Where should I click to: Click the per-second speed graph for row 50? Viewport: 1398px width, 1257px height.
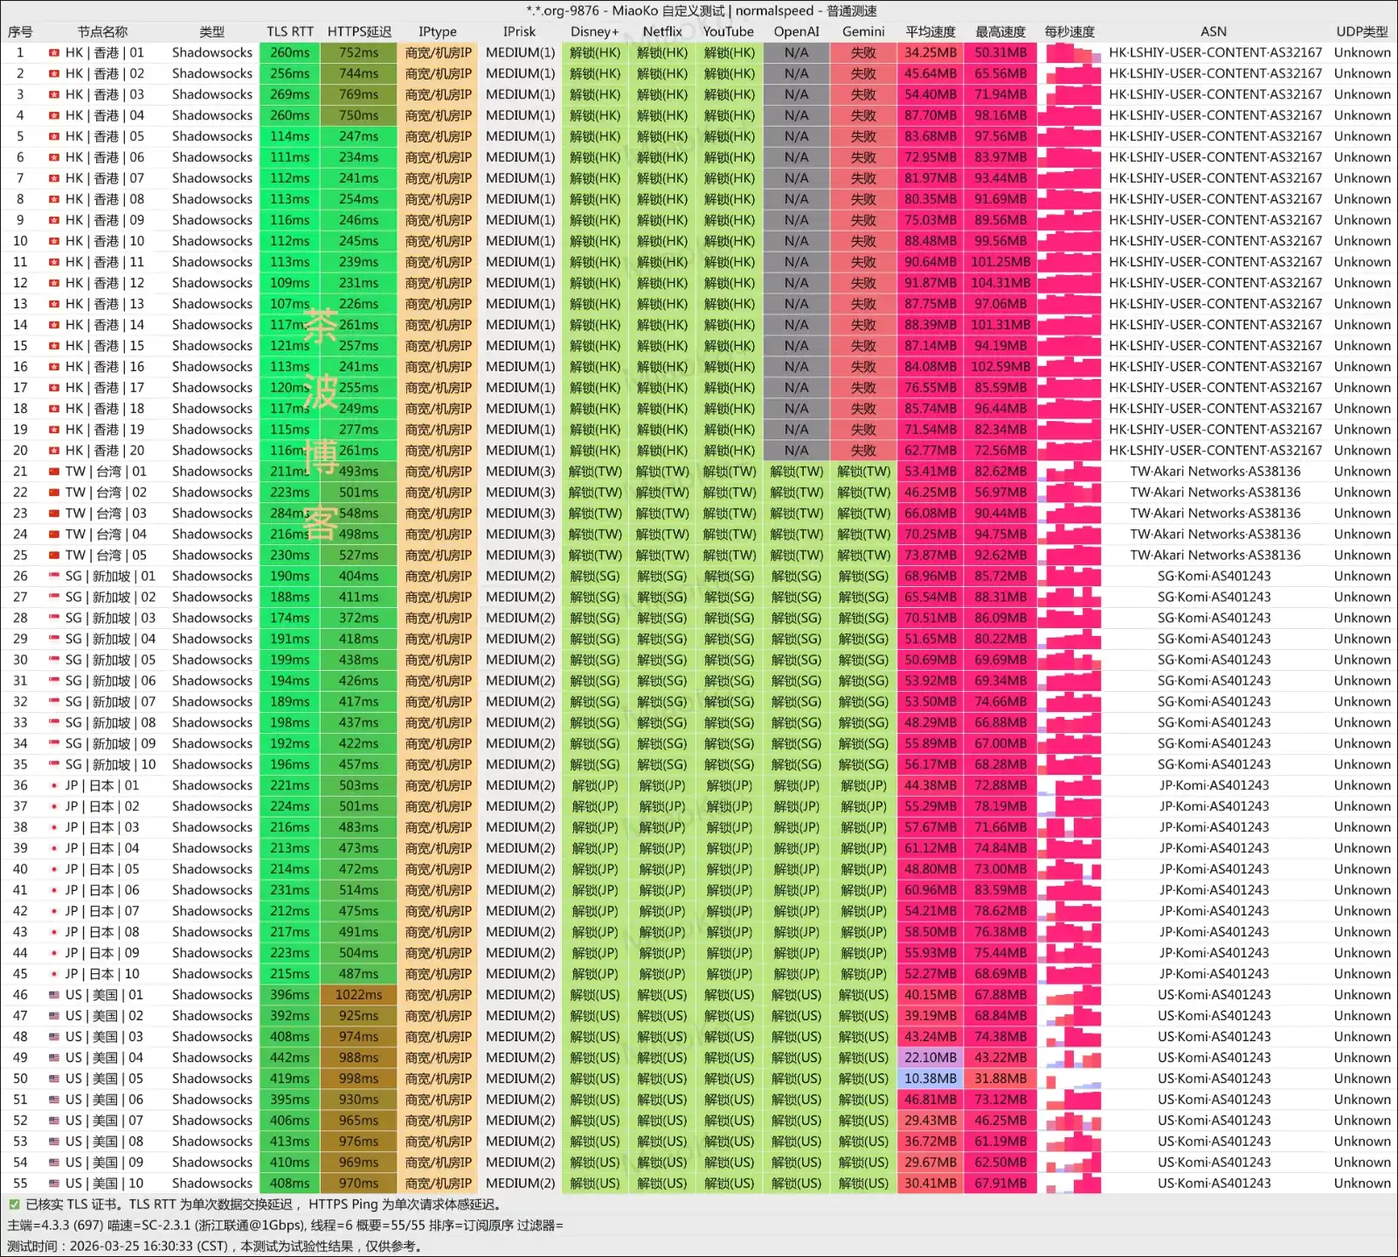(1071, 1079)
